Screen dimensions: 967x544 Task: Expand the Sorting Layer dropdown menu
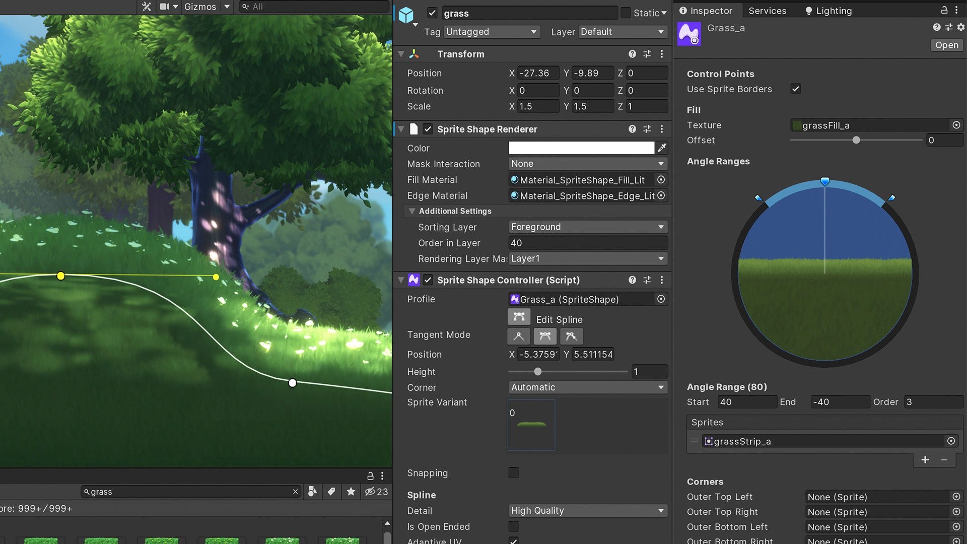click(587, 227)
